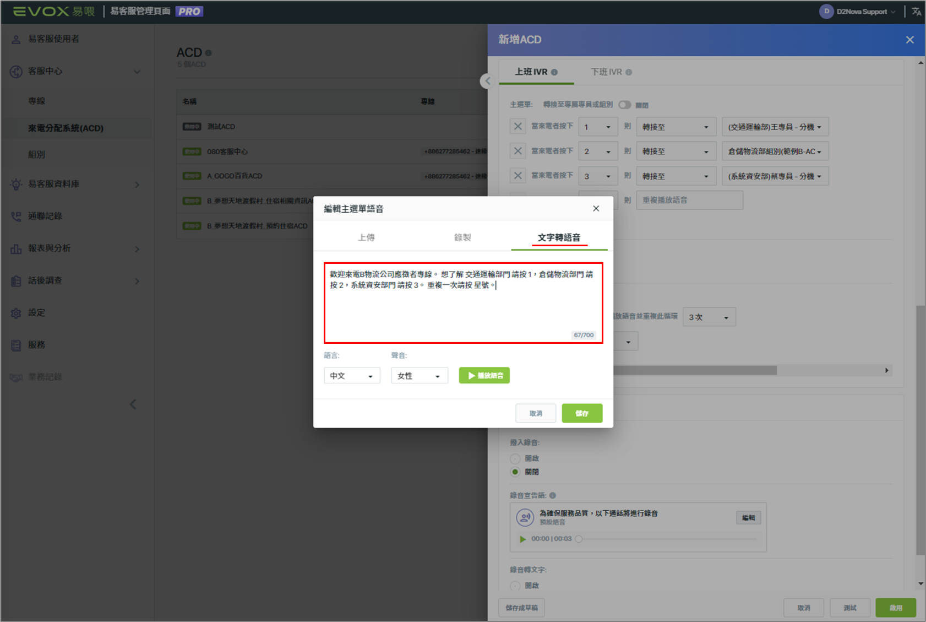Open the 聲音 dropdown showing 女性
Image resolution: width=926 pixels, height=622 pixels.
click(420, 376)
